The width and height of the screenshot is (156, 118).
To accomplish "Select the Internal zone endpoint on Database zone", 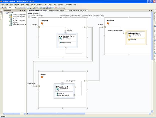I will [105, 27].
